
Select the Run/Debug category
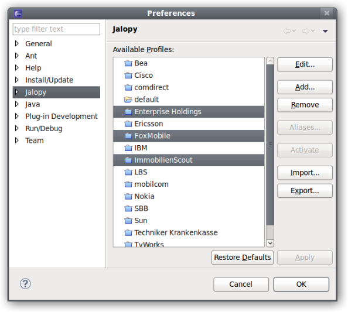pyautogui.click(x=44, y=129)
